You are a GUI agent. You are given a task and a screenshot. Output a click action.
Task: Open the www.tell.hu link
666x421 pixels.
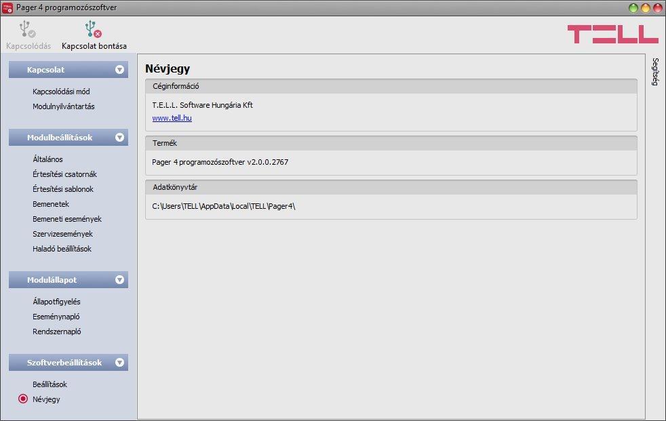tap(172, 118)
